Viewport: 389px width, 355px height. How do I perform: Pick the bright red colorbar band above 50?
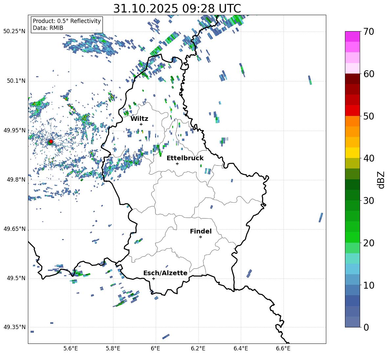click(x=353, y=110)
